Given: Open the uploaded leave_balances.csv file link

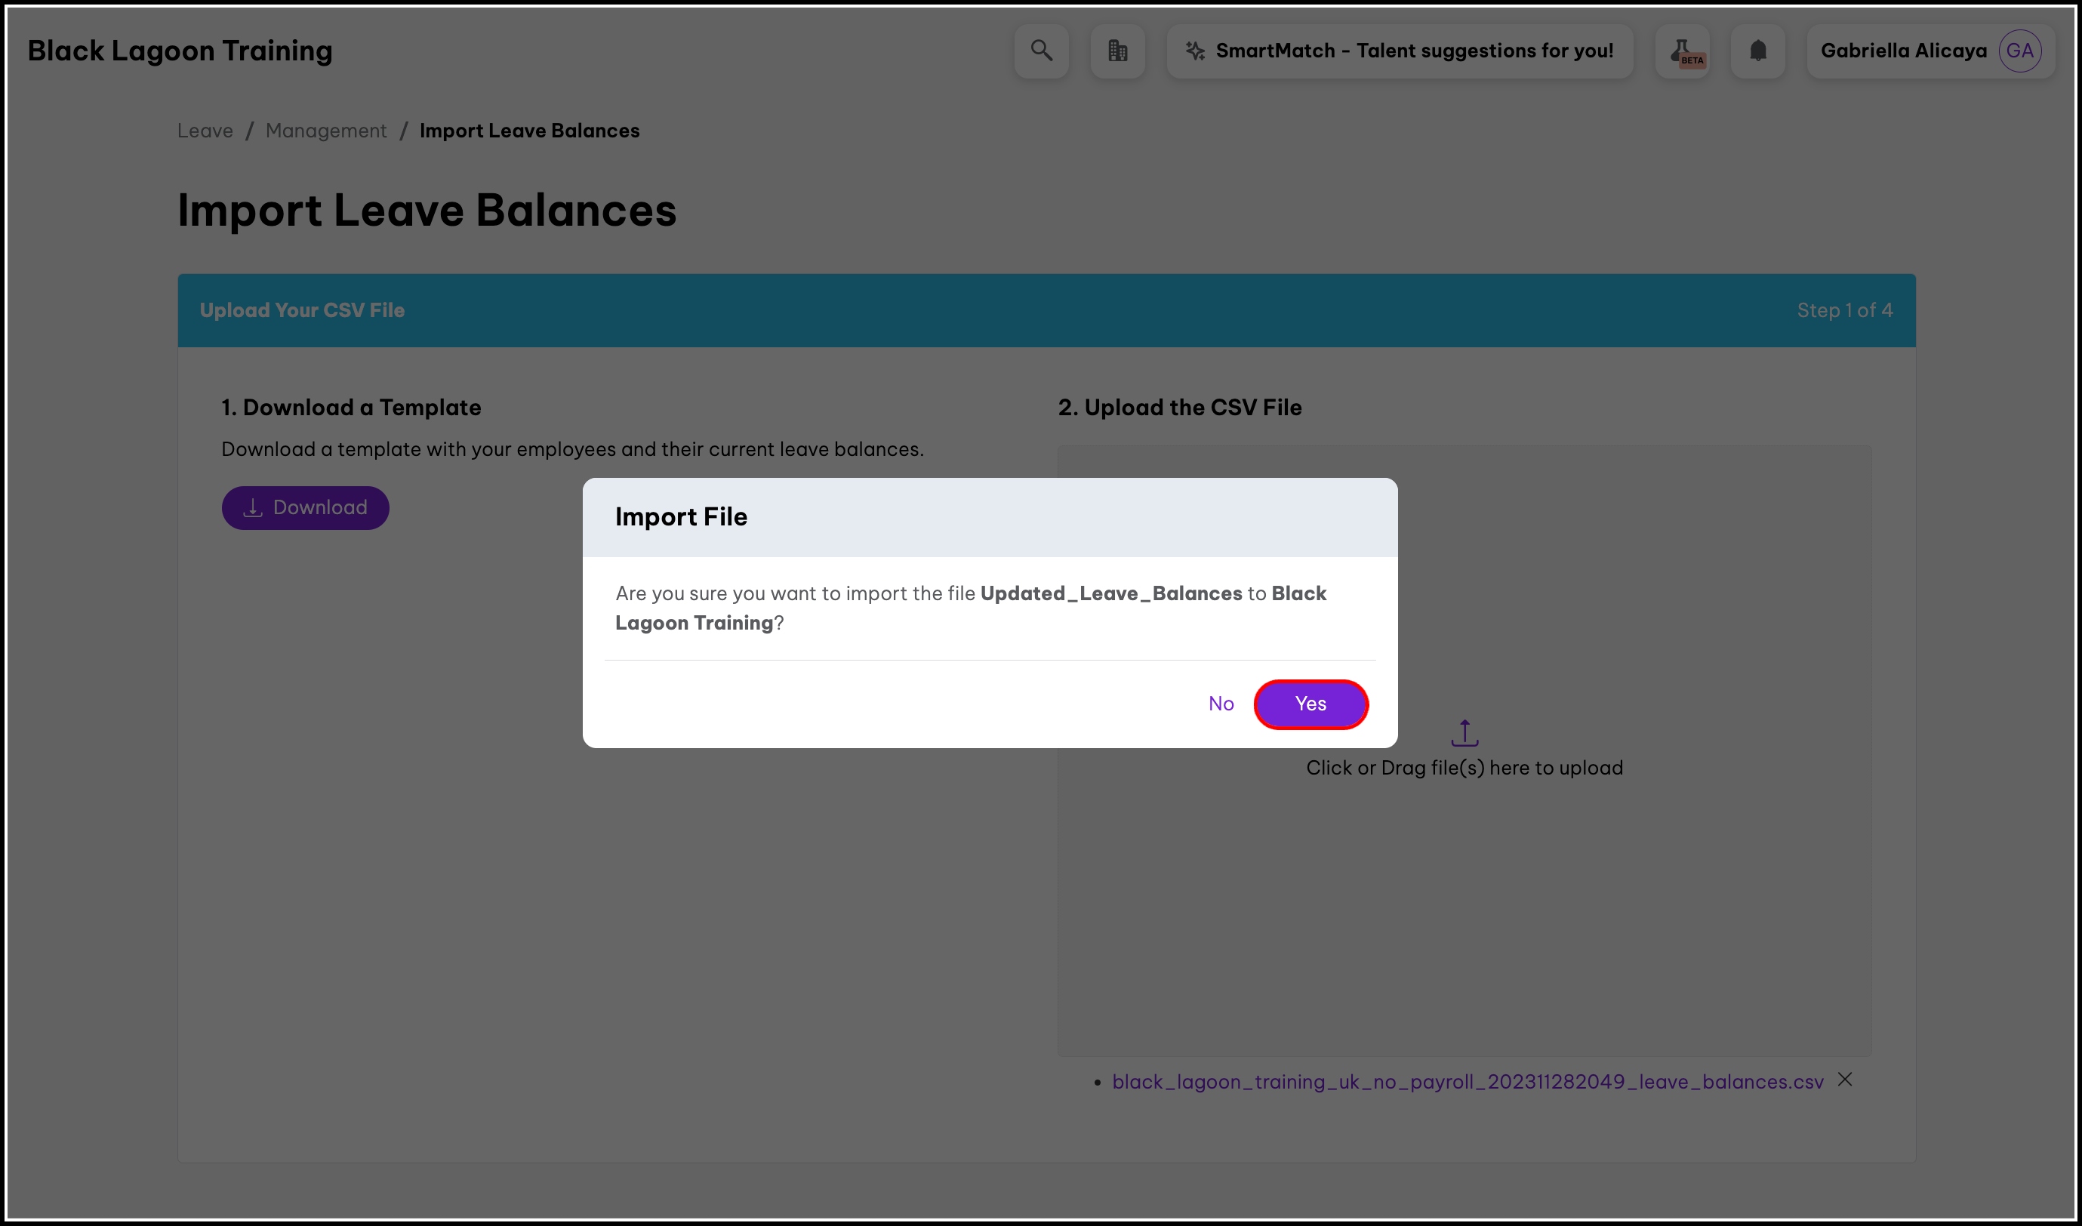Looking at the screenshot, I should tap(1467, 1081).
